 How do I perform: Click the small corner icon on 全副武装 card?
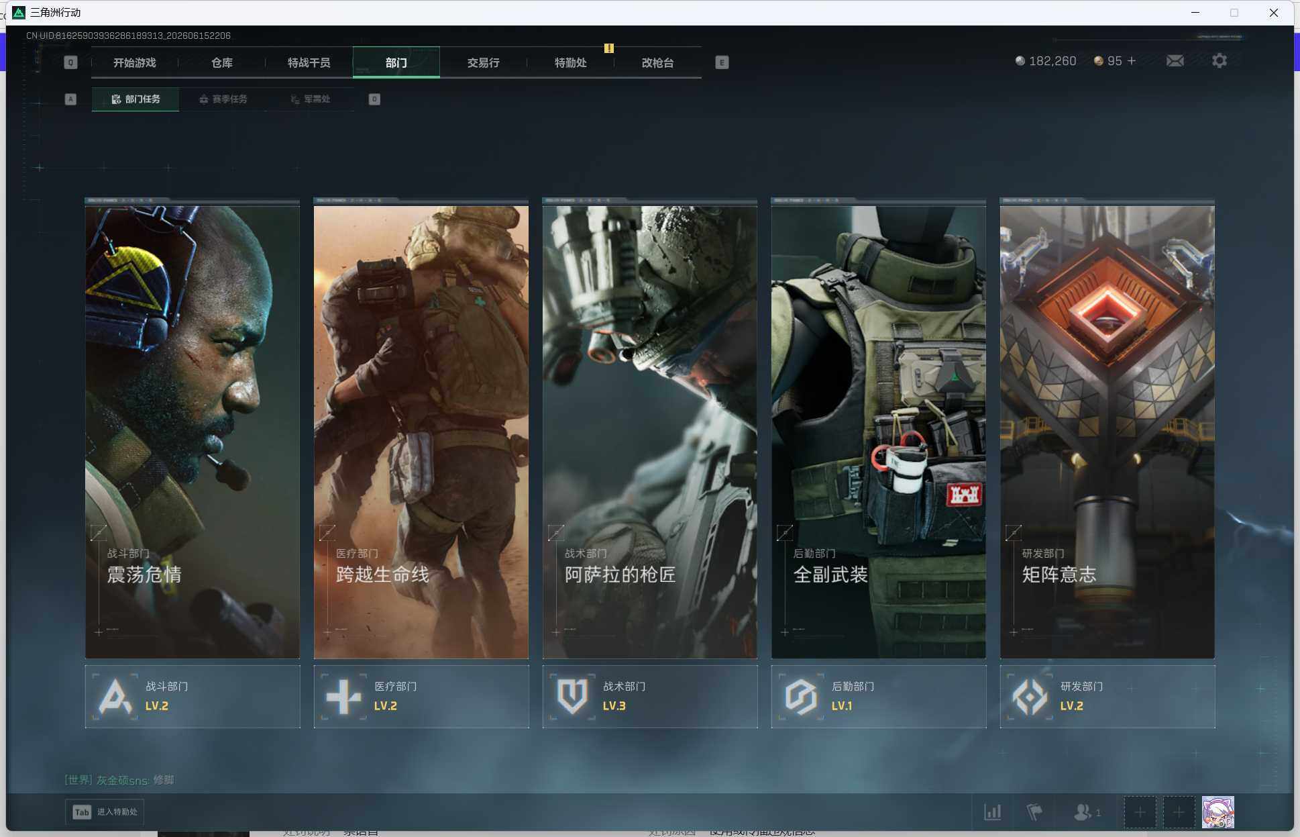(785, 533)
